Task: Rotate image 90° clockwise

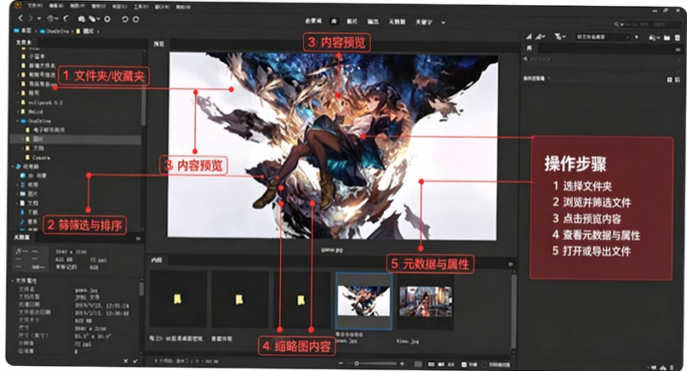Action: [136, 19]
